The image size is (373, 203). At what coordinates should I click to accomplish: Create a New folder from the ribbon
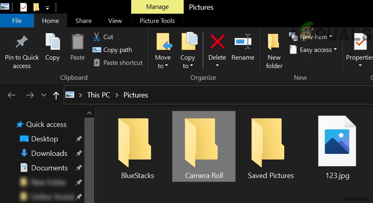pyautogui.click(x=274, y=51)
